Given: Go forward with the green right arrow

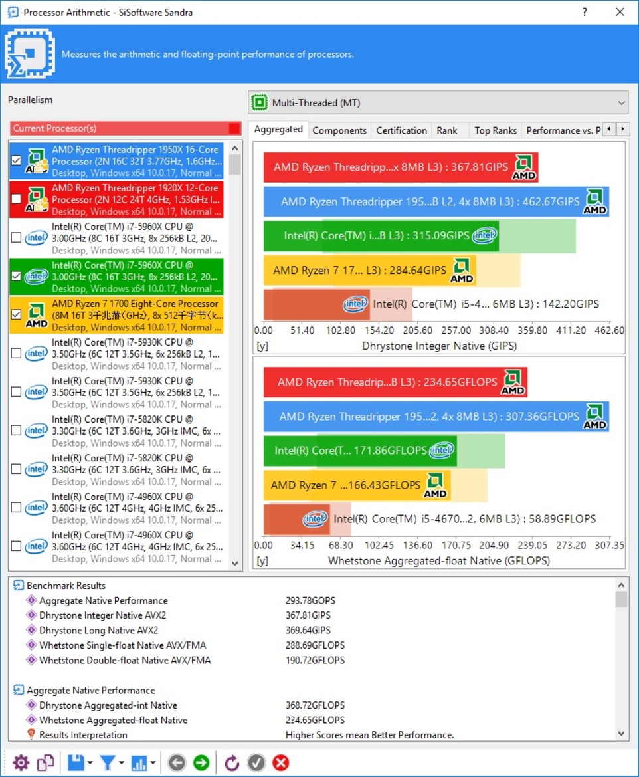Looking at the screenshot, I should 201,762.
